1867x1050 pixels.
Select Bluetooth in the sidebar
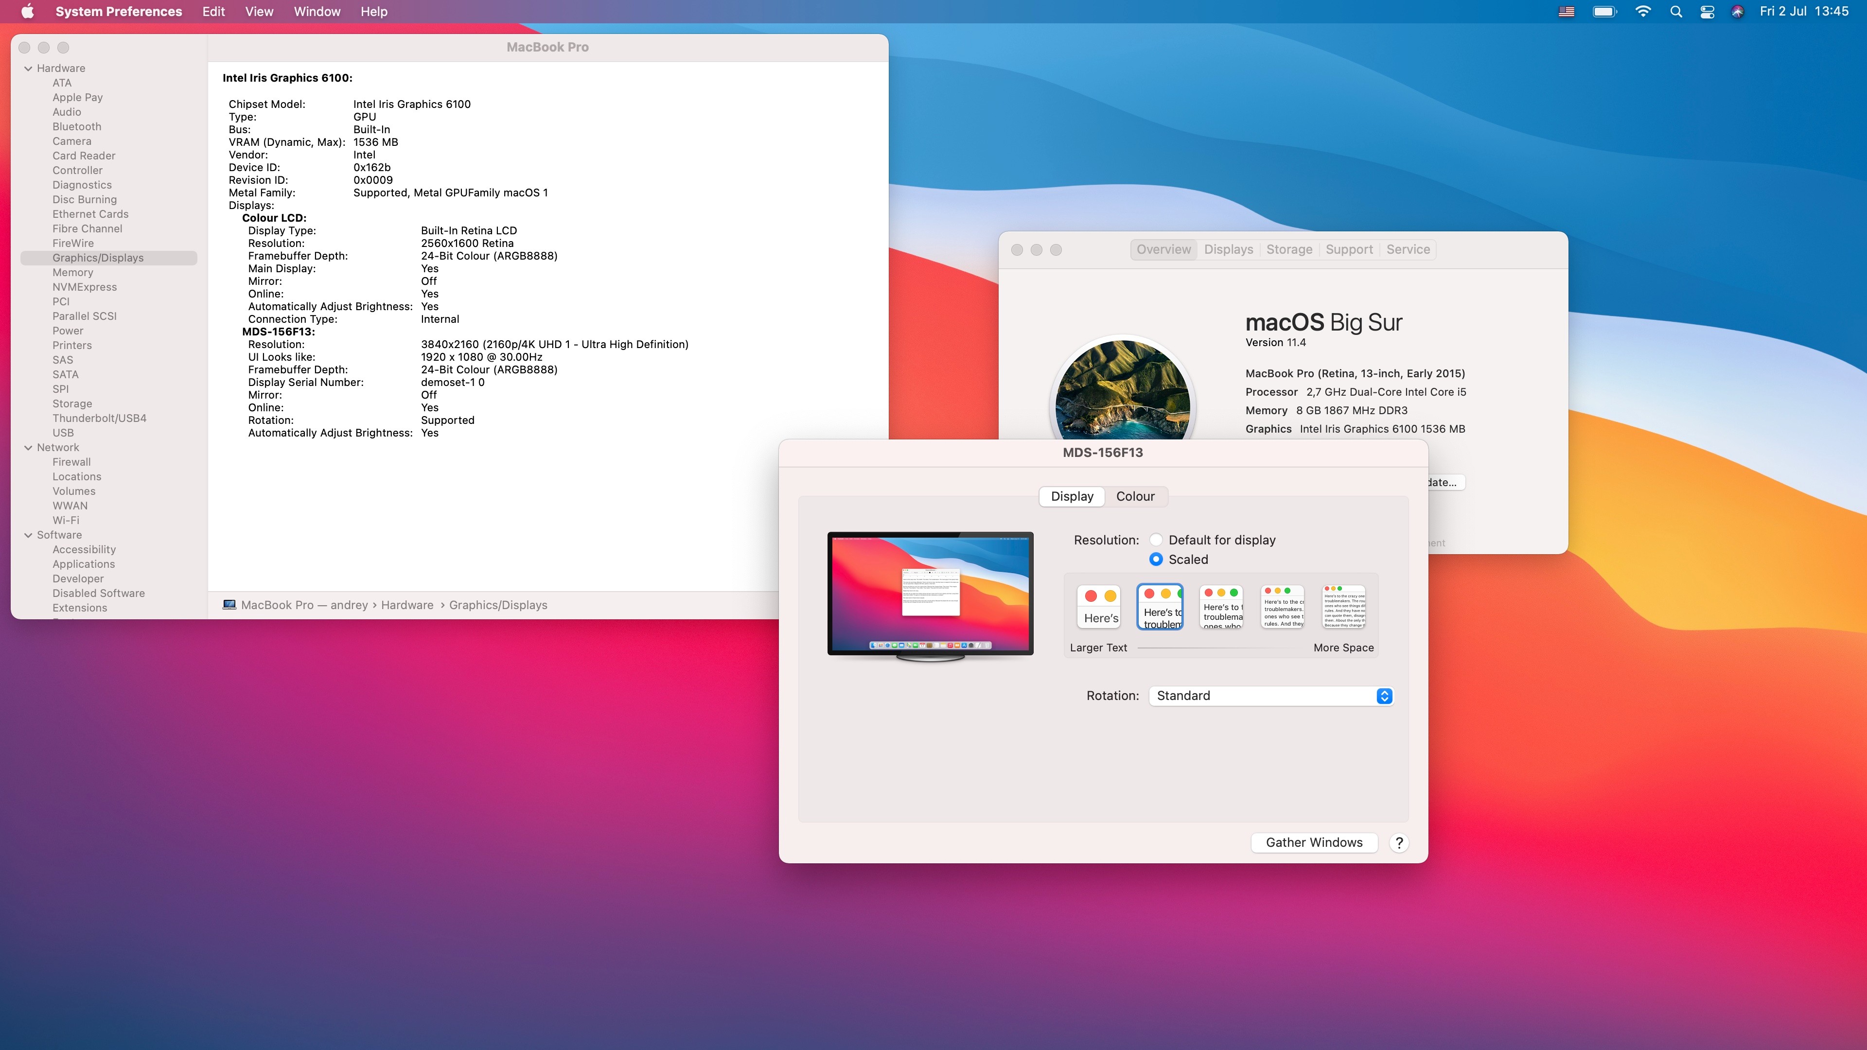coord(77,127)
